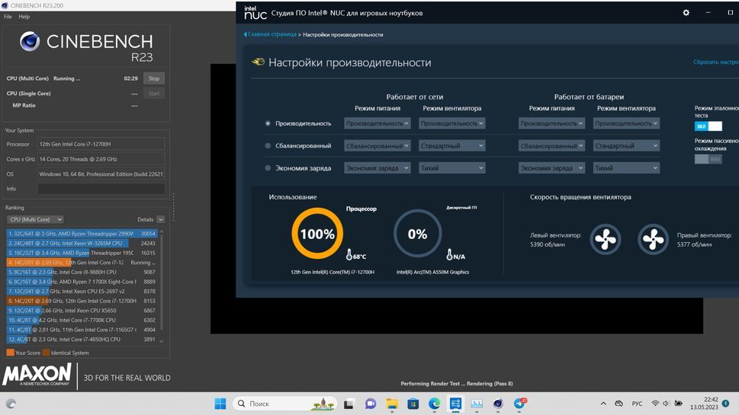Click the 100% processor usage gauge
The image size is (739, 415).
tap(317, 235)
